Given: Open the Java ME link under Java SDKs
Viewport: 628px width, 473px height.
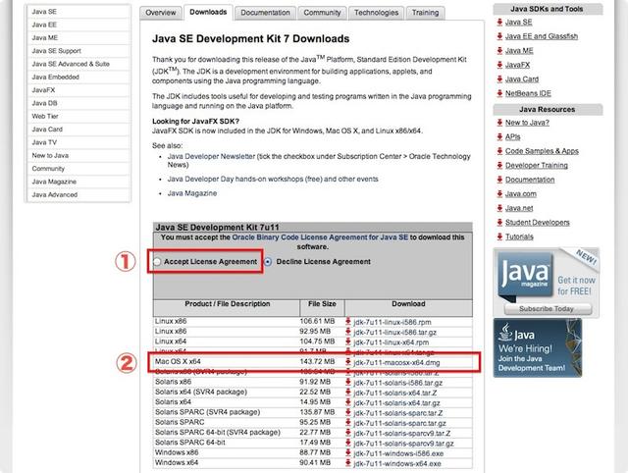Looking at the screenshot, I should (x=519, y=51).
